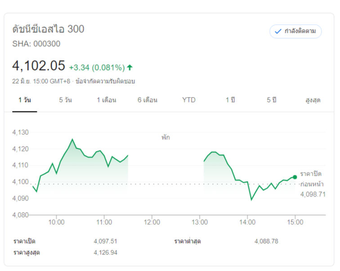Click the green up arrow icon
Image resolution: width=340 pixels, height=271 pixels.
[x=130, y=67]
